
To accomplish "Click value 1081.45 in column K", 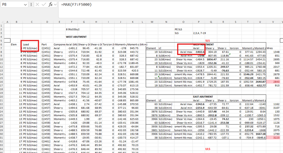I will tap(133, 82).
